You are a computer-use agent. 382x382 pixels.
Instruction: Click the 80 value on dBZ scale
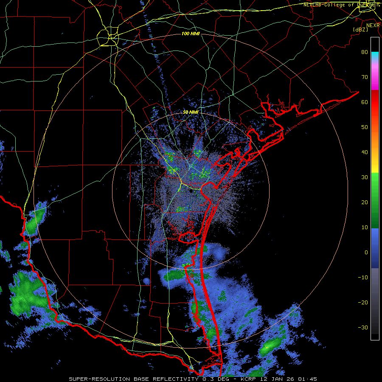point(365,52)
